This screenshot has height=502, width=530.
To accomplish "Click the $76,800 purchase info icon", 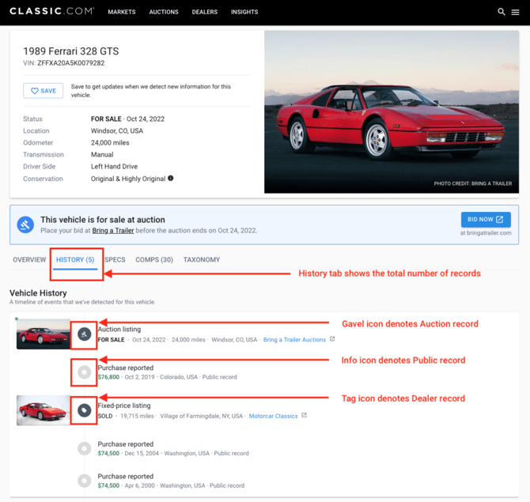I will pyautogui.click(x=84, y=372).
